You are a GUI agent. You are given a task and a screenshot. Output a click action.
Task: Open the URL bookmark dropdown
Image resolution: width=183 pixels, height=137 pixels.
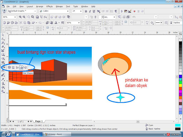tap(114, 17)
